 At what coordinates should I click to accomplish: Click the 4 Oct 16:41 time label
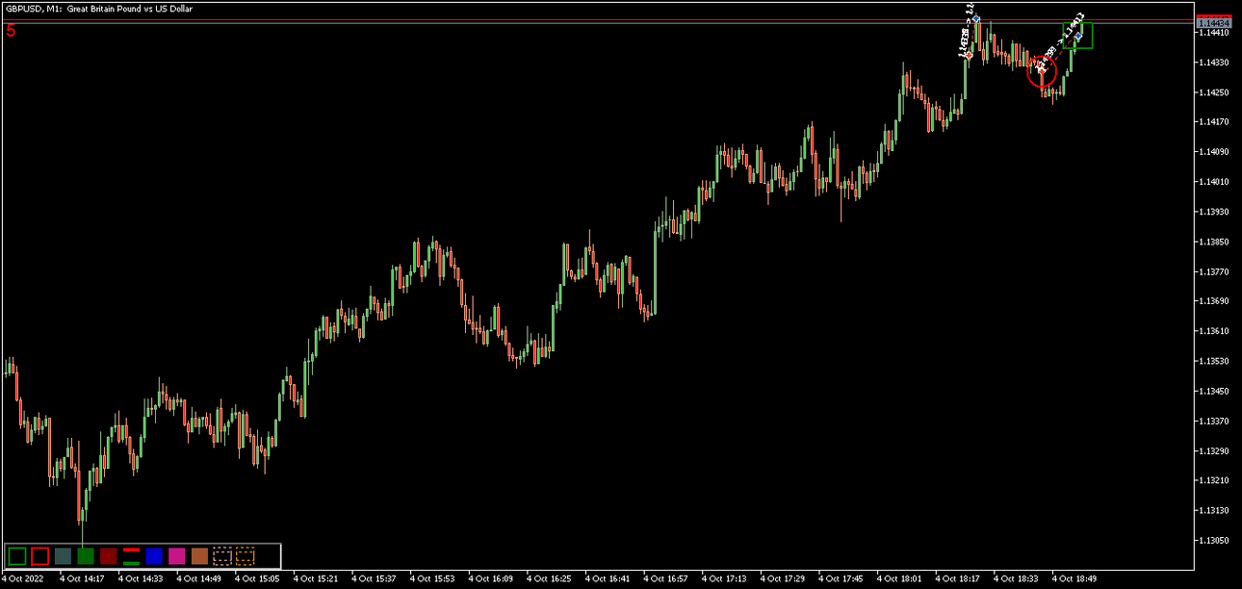[x=606, y=579]
